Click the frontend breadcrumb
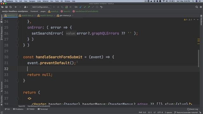203x114 pixels. [34, 11]
